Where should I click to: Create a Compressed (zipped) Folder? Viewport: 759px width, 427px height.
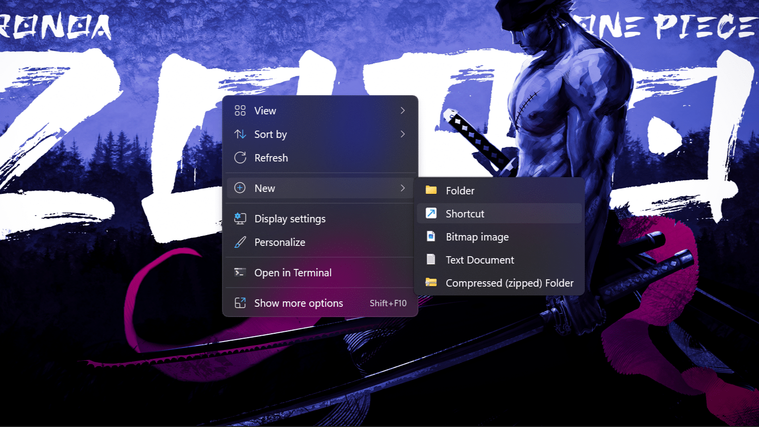(509, 283)
